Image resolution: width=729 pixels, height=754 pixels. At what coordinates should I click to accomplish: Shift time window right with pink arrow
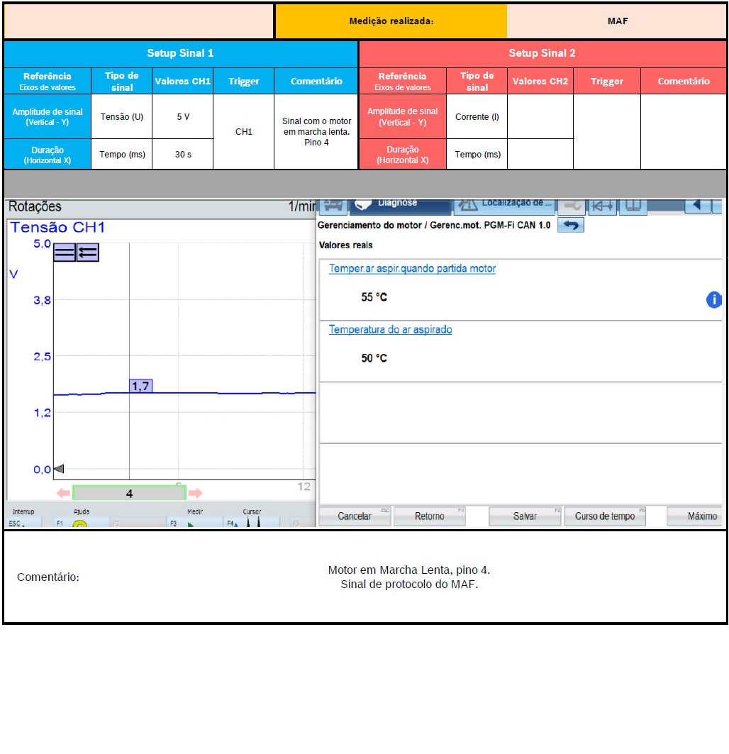(196, 493)
